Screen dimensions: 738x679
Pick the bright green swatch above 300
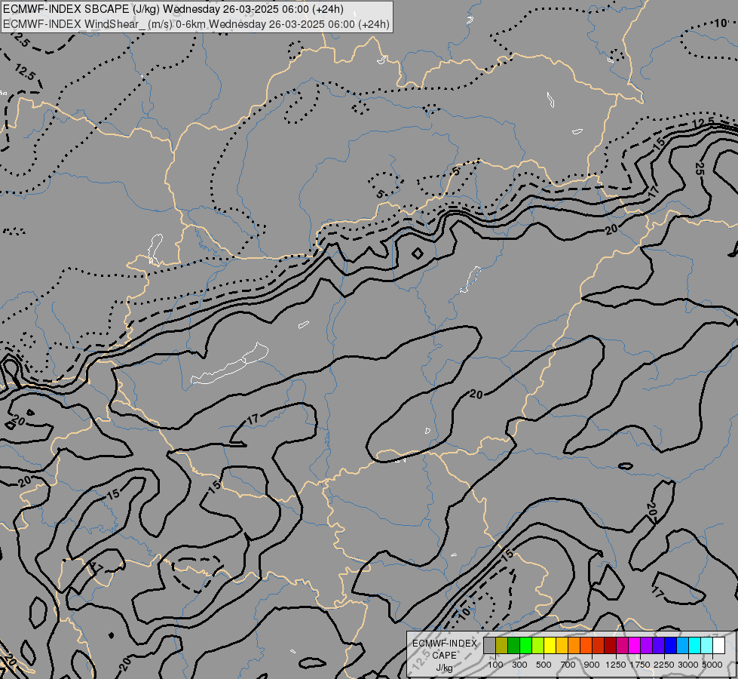525,646
